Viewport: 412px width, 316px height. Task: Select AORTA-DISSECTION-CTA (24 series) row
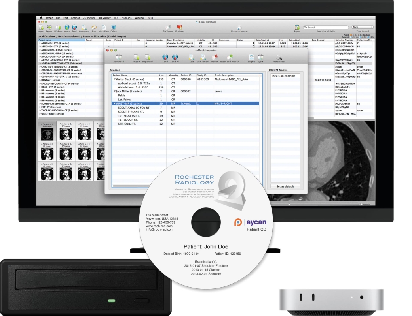point(61,64)
